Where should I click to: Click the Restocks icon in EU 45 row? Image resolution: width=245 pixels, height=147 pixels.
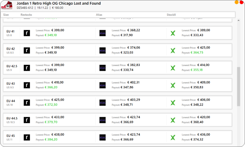(27, 138)
